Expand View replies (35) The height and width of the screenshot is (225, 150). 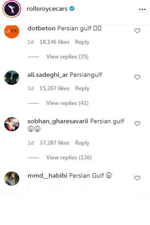click(x=67, y=57)
